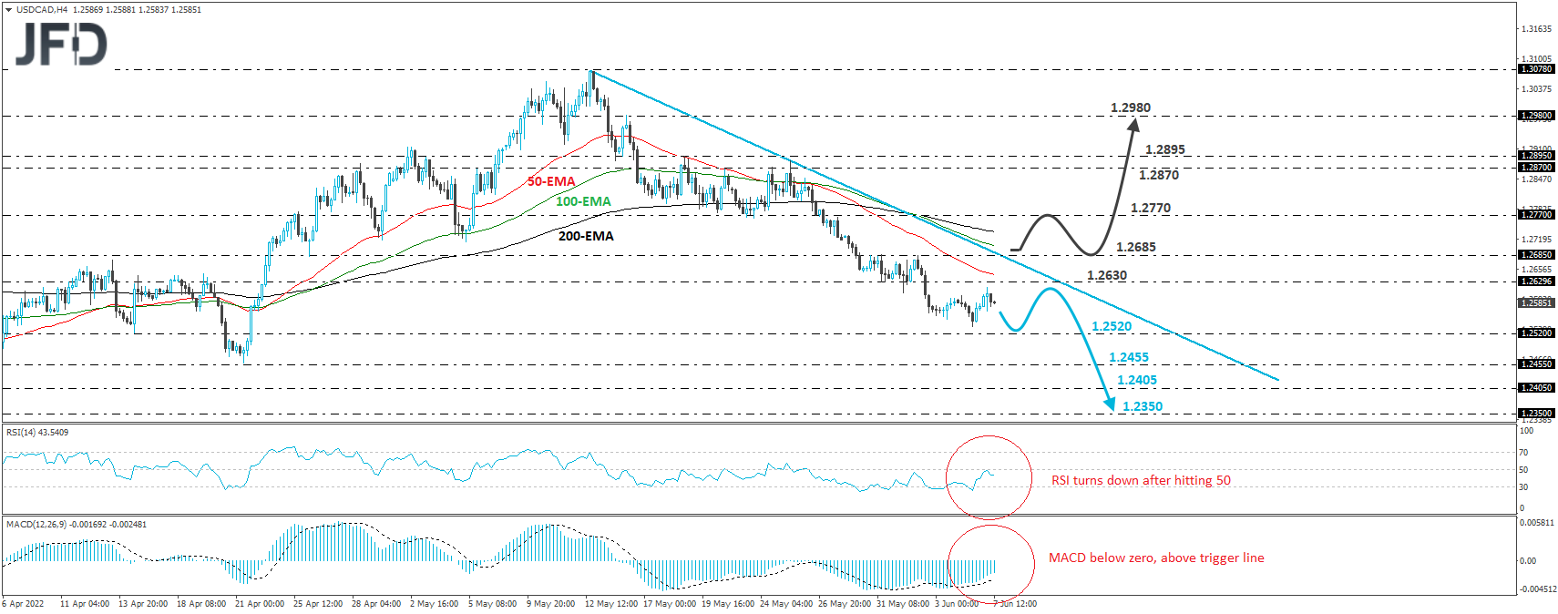
Task: Select the 200-EMA black label
Action: point(586,236)
